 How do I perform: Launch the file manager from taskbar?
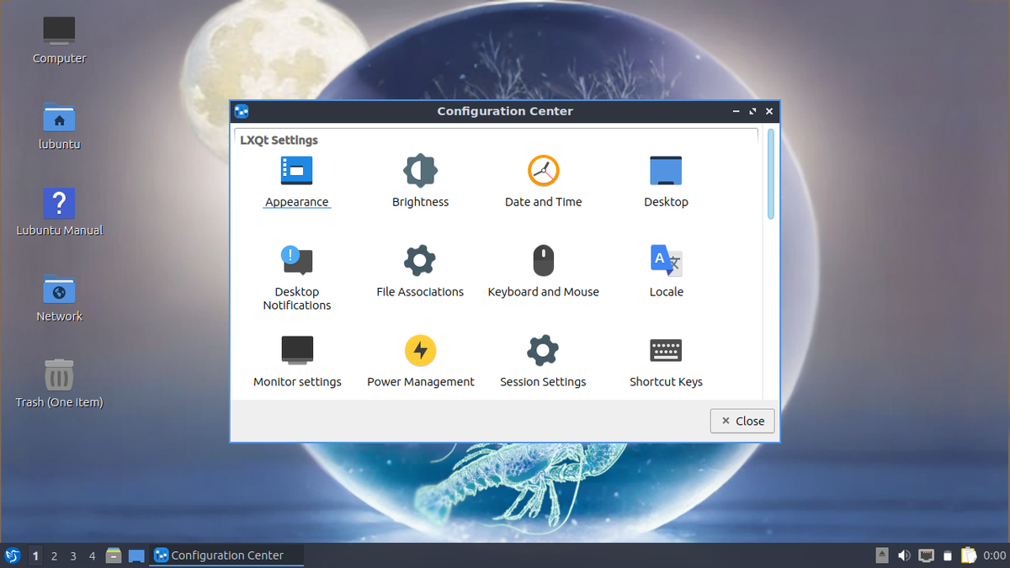coord(113,555)
